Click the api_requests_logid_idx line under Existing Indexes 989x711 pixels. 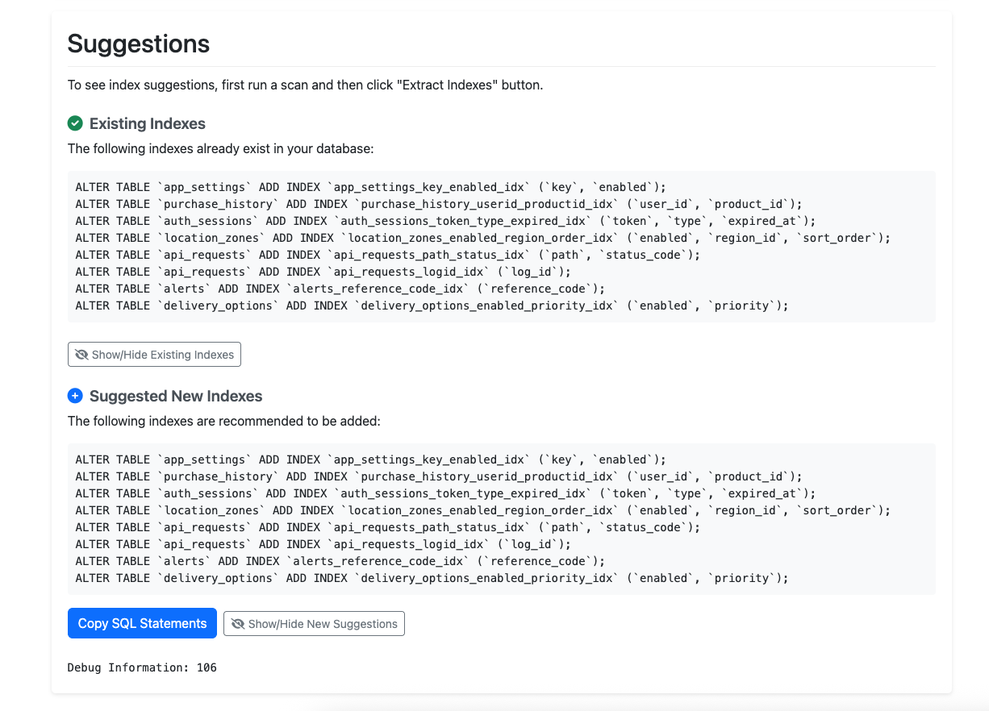pyautogui.click(x=323, y=272)
